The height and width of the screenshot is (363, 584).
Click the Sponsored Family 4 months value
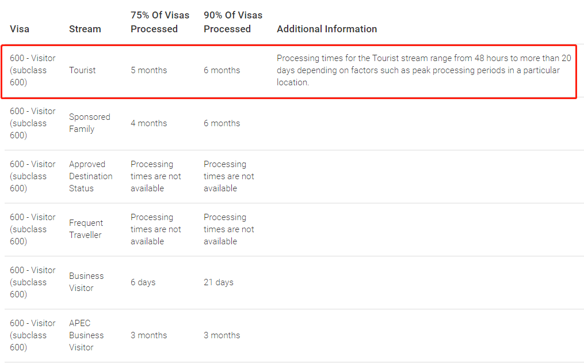pos(148,123)
